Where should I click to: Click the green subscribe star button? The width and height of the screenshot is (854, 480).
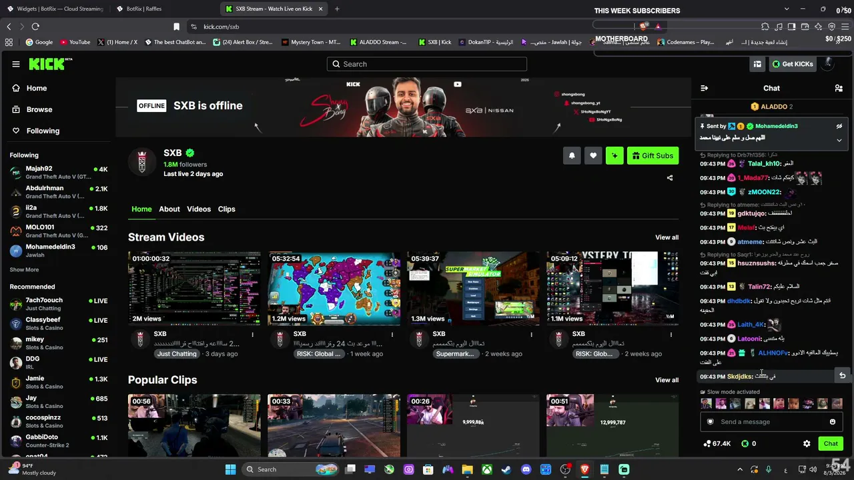[x=614, y=156]
